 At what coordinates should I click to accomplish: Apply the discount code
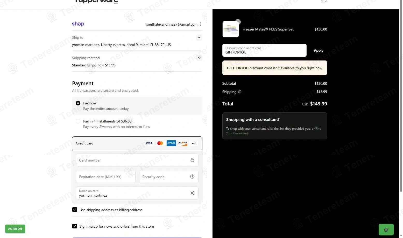click(319, 50)
